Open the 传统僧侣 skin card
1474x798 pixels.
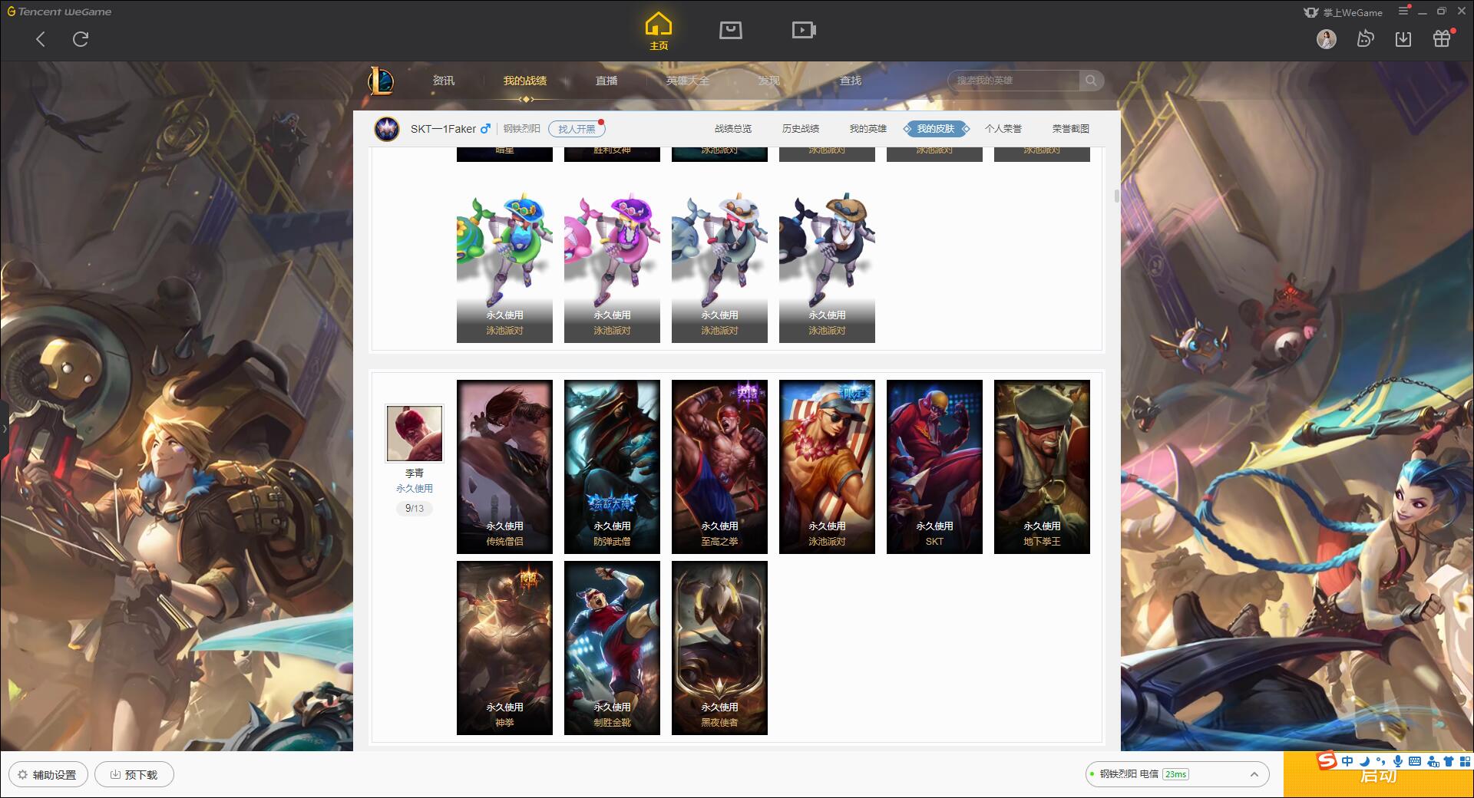[x=504, y=467]
